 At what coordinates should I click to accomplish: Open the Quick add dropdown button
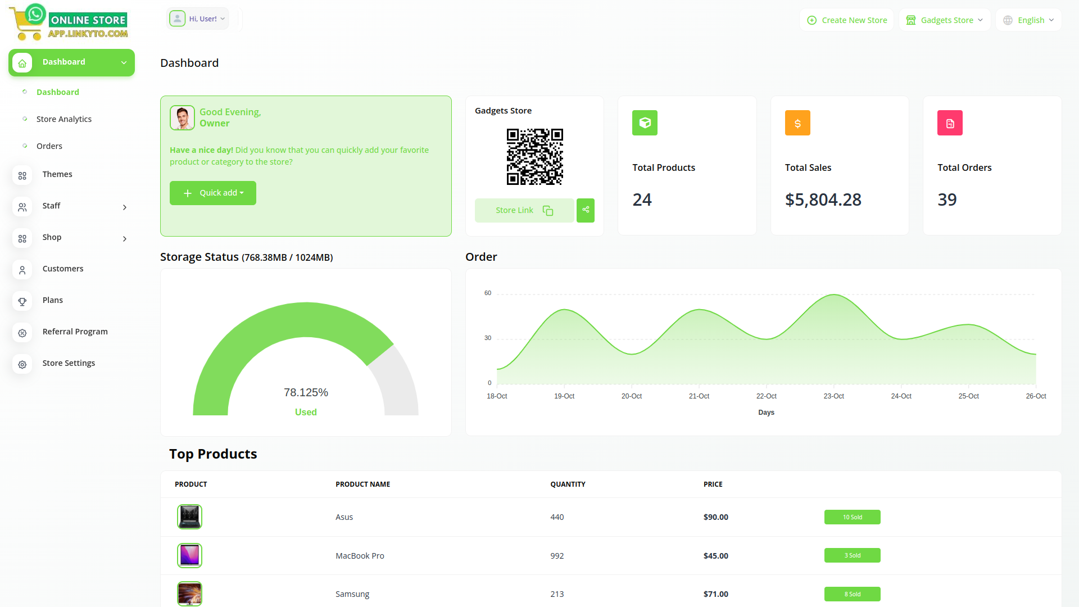pos(213,193)
